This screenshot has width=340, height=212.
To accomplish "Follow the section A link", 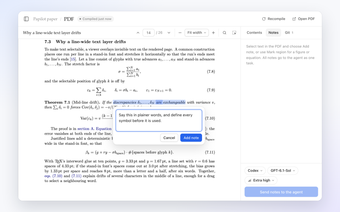I will pyautogui.click(x=86, y=129).
